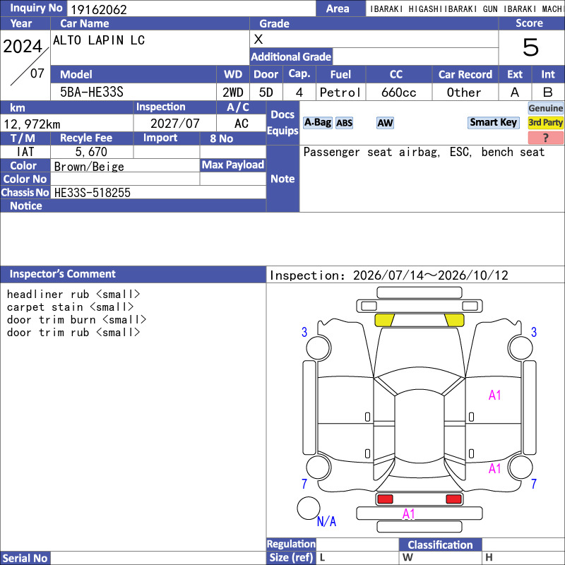Click the yellow 3rd Party legend tag
This screenshot has height=565, width=565.
(x=545, y=122)
